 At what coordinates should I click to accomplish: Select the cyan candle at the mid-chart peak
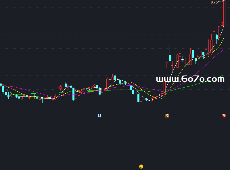coord(115,78)
